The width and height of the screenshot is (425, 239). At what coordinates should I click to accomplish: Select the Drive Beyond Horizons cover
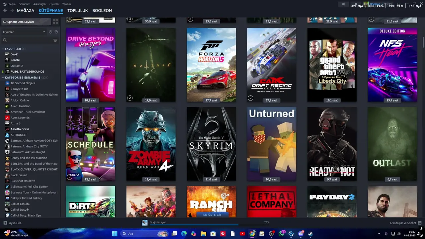(x=90, y=65)
